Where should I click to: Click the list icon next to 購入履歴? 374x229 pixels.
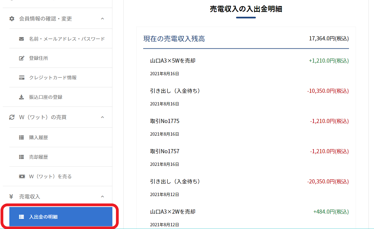pyautogui.click(x=21, y=138)
